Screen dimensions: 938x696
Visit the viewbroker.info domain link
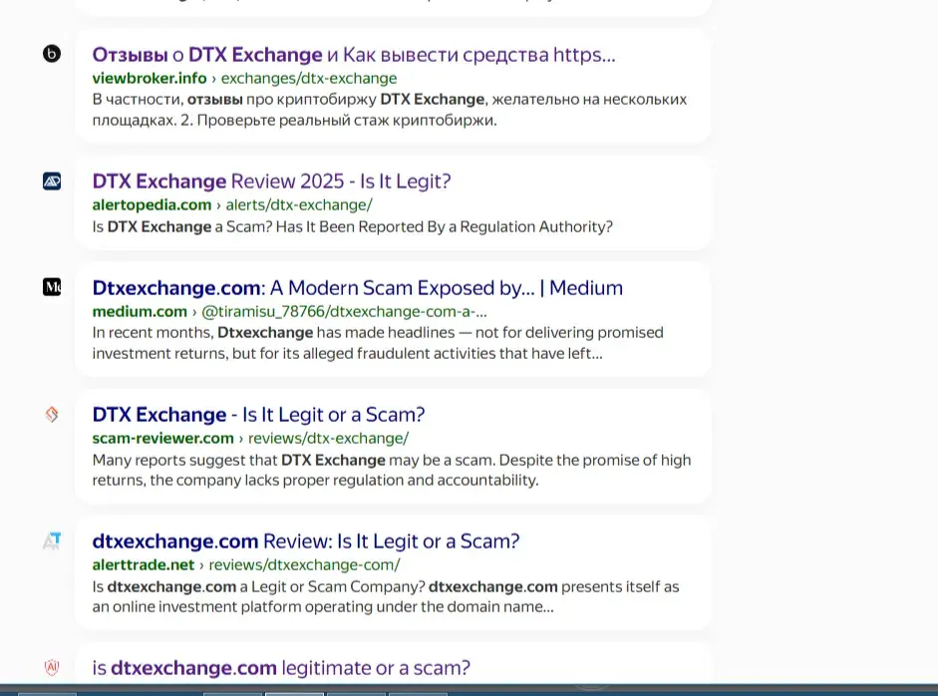tap(150, 79)
